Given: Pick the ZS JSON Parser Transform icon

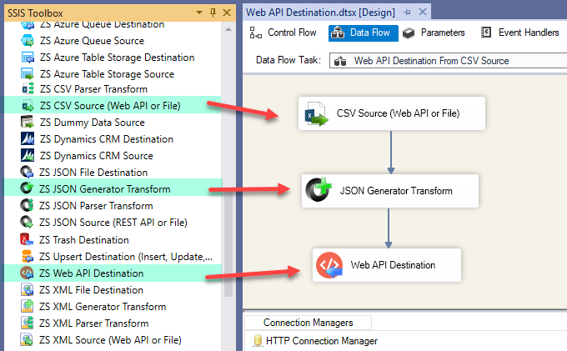Looking at the screenshot, I should coord(27,205).
